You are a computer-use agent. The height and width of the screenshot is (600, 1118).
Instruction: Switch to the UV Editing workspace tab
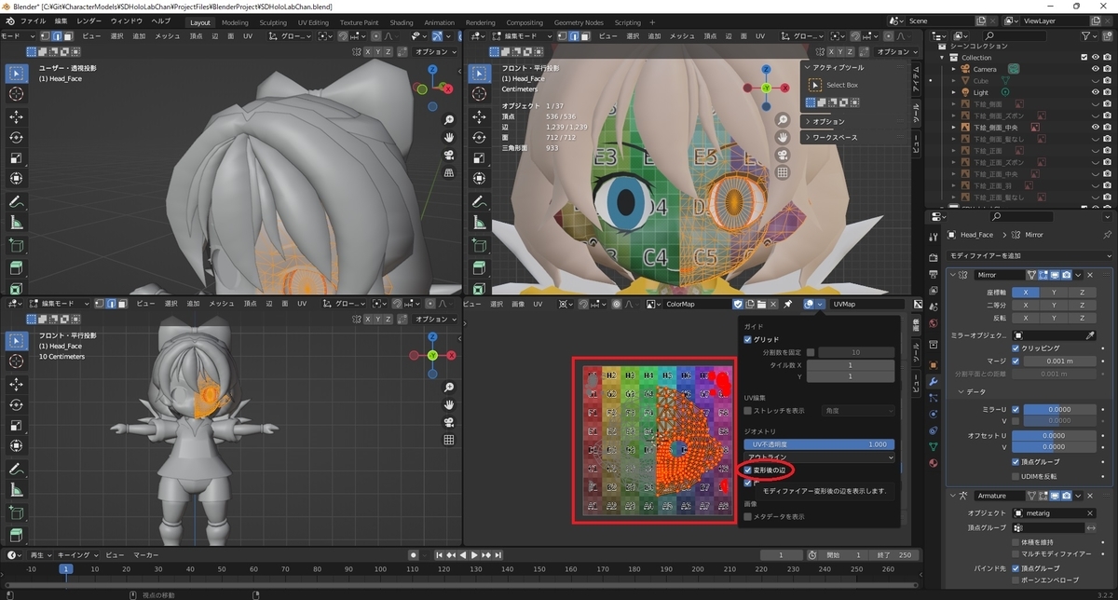[x=313, y=21]
